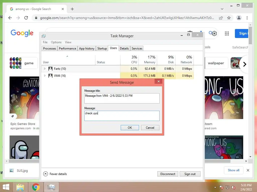Click the Chrome taskbar icon
Viewport: 257px width, 192px height.
[x=36, y=187]
